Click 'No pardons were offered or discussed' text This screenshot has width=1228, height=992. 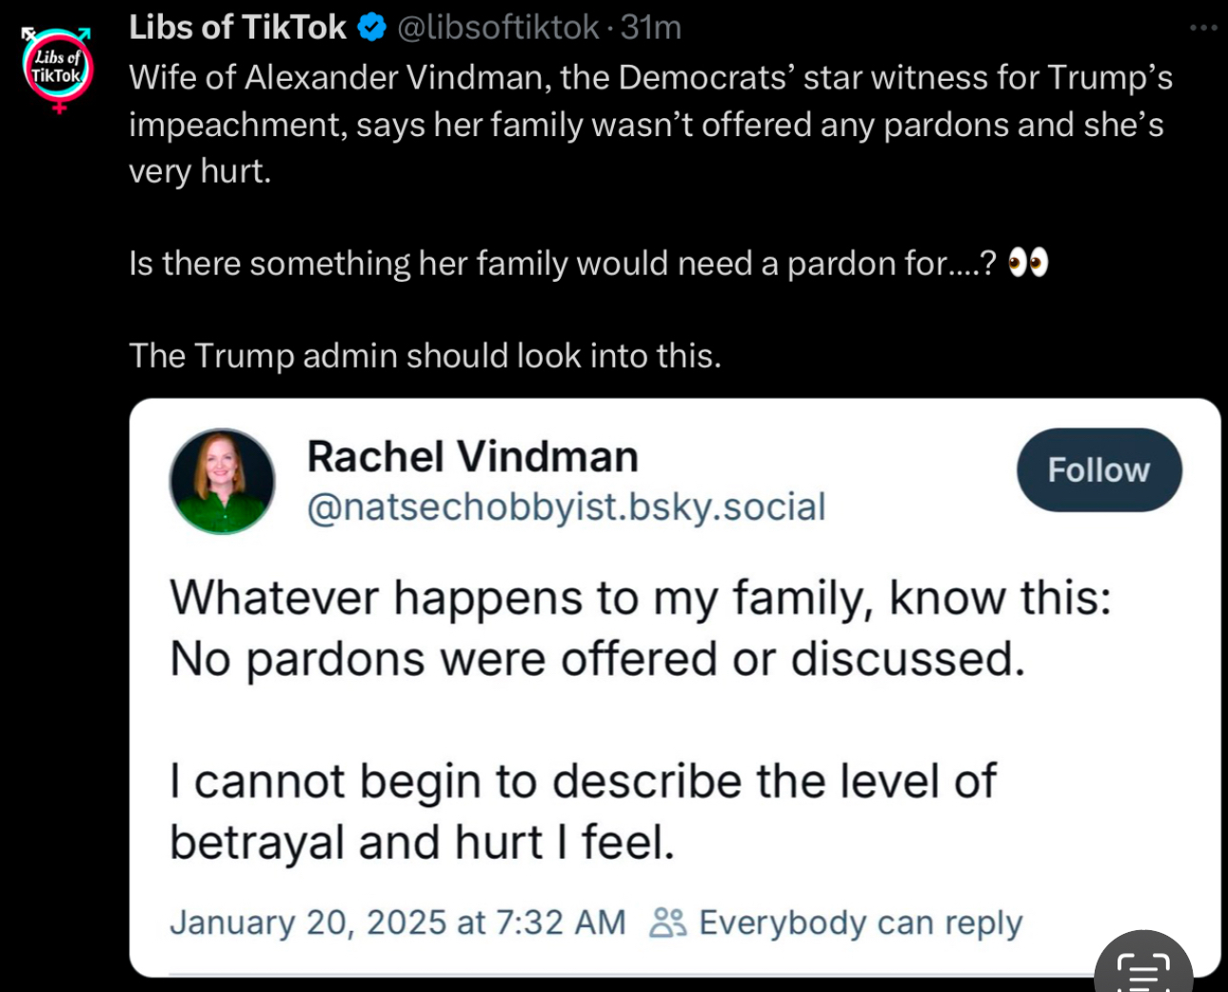point(597,659)
